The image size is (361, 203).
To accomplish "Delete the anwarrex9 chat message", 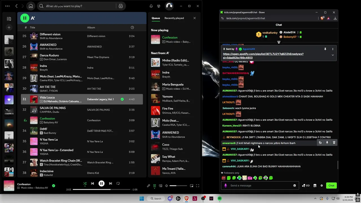I will pos(334,143).
